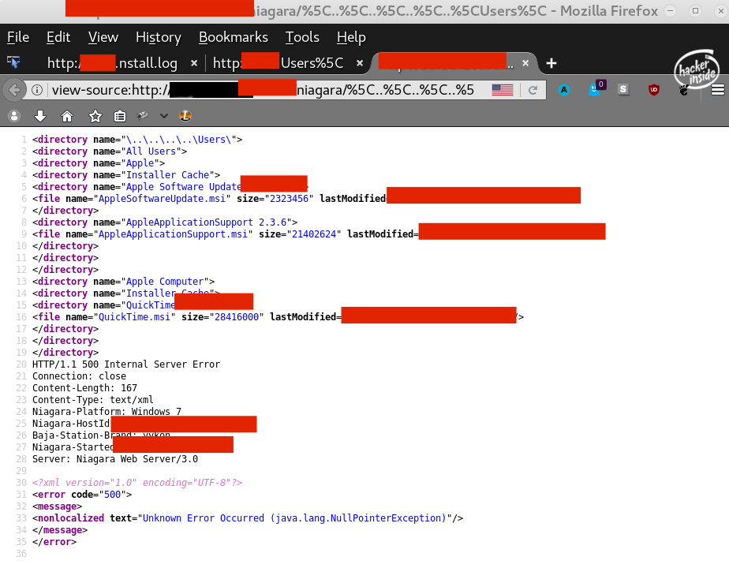Viewport: 729px width, 568px height.
Task: Close the active redacted tab
Action: pyautogui.click(x=525, y=63)
